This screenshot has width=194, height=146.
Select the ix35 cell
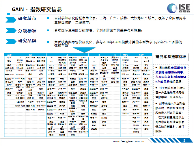point(136,61)
